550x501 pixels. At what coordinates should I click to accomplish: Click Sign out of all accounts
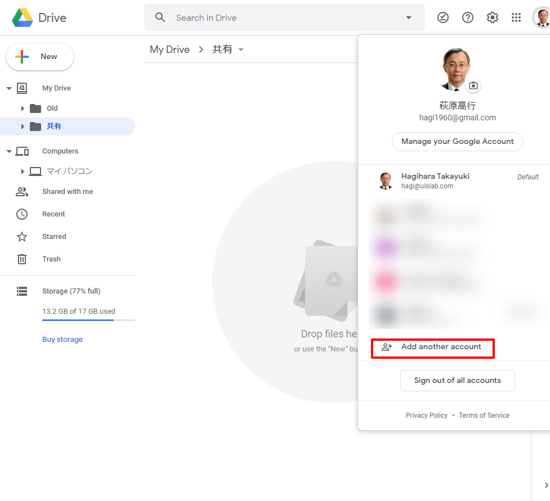click(458, 381)
